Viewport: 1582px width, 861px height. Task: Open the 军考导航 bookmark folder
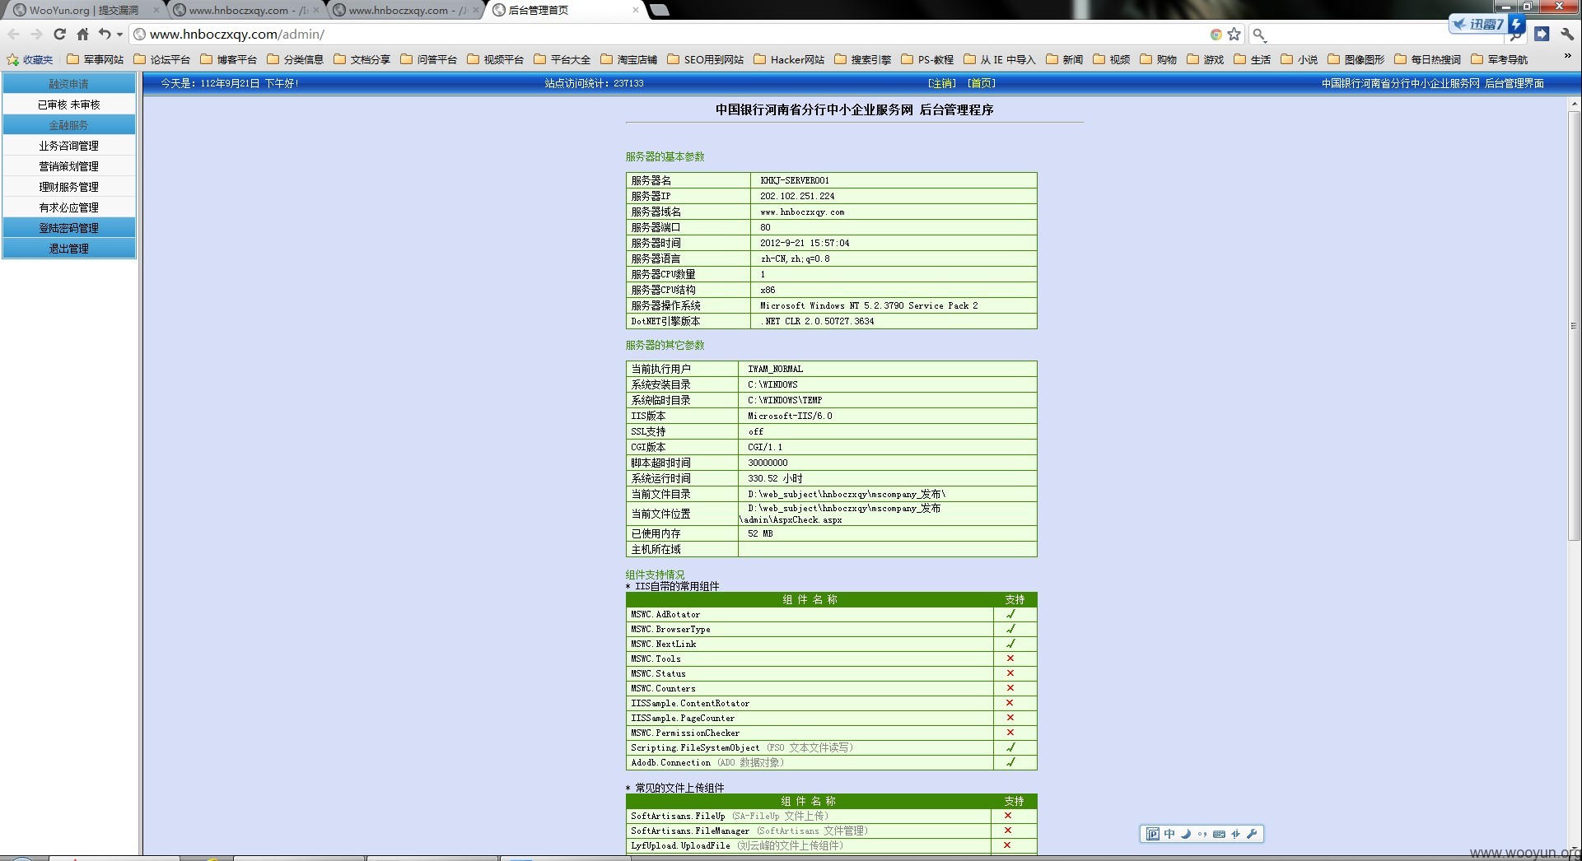click(x=1499, y=59)
